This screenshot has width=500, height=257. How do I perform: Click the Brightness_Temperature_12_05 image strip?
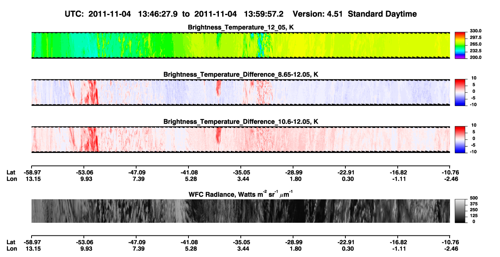pyautogui.click(x=240, y=45)
